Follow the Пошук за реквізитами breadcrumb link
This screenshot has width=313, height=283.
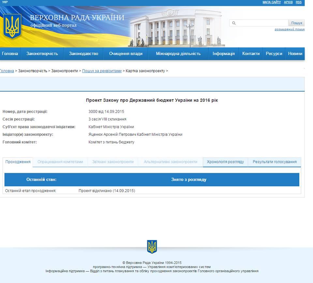click(x=102, y=71)
